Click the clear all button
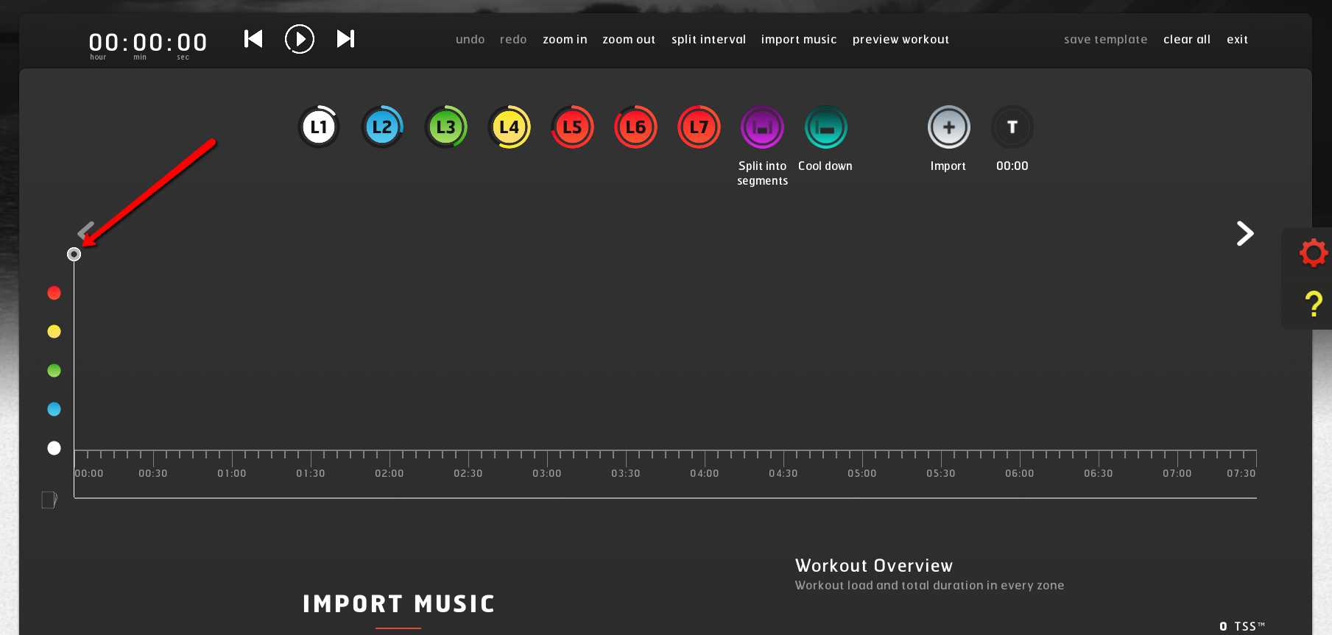Screen dimensions: 1332x635 (1186, 40)
